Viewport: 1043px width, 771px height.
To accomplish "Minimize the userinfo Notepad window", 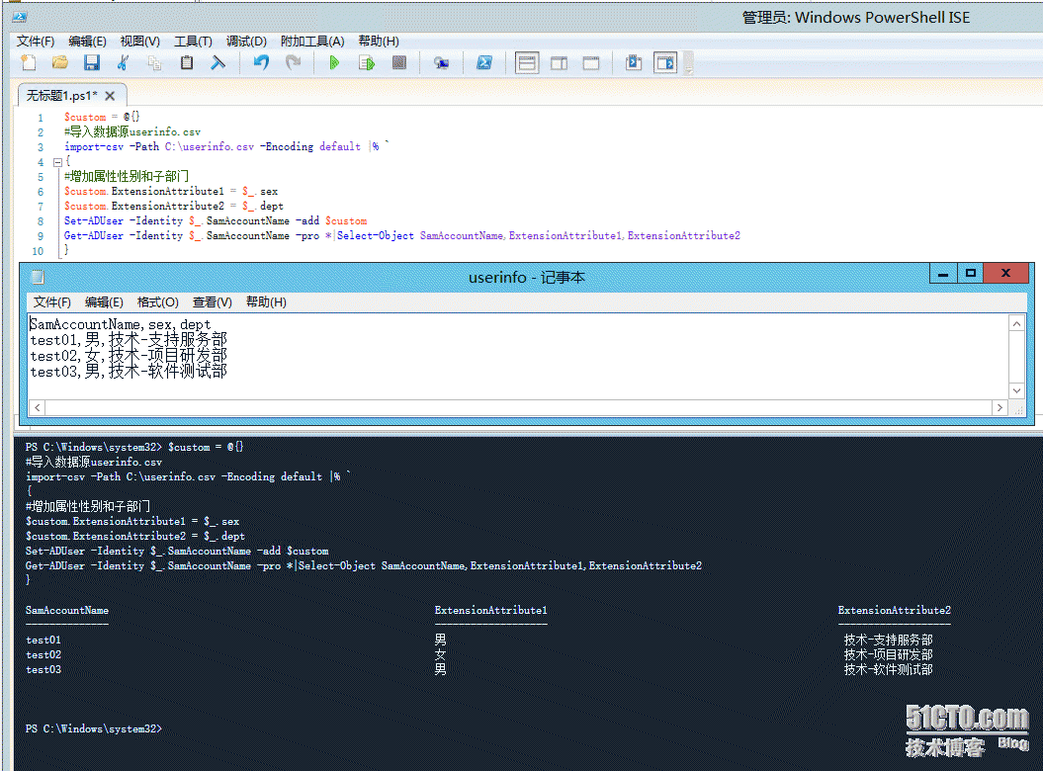I will click(x=942, y=274).
